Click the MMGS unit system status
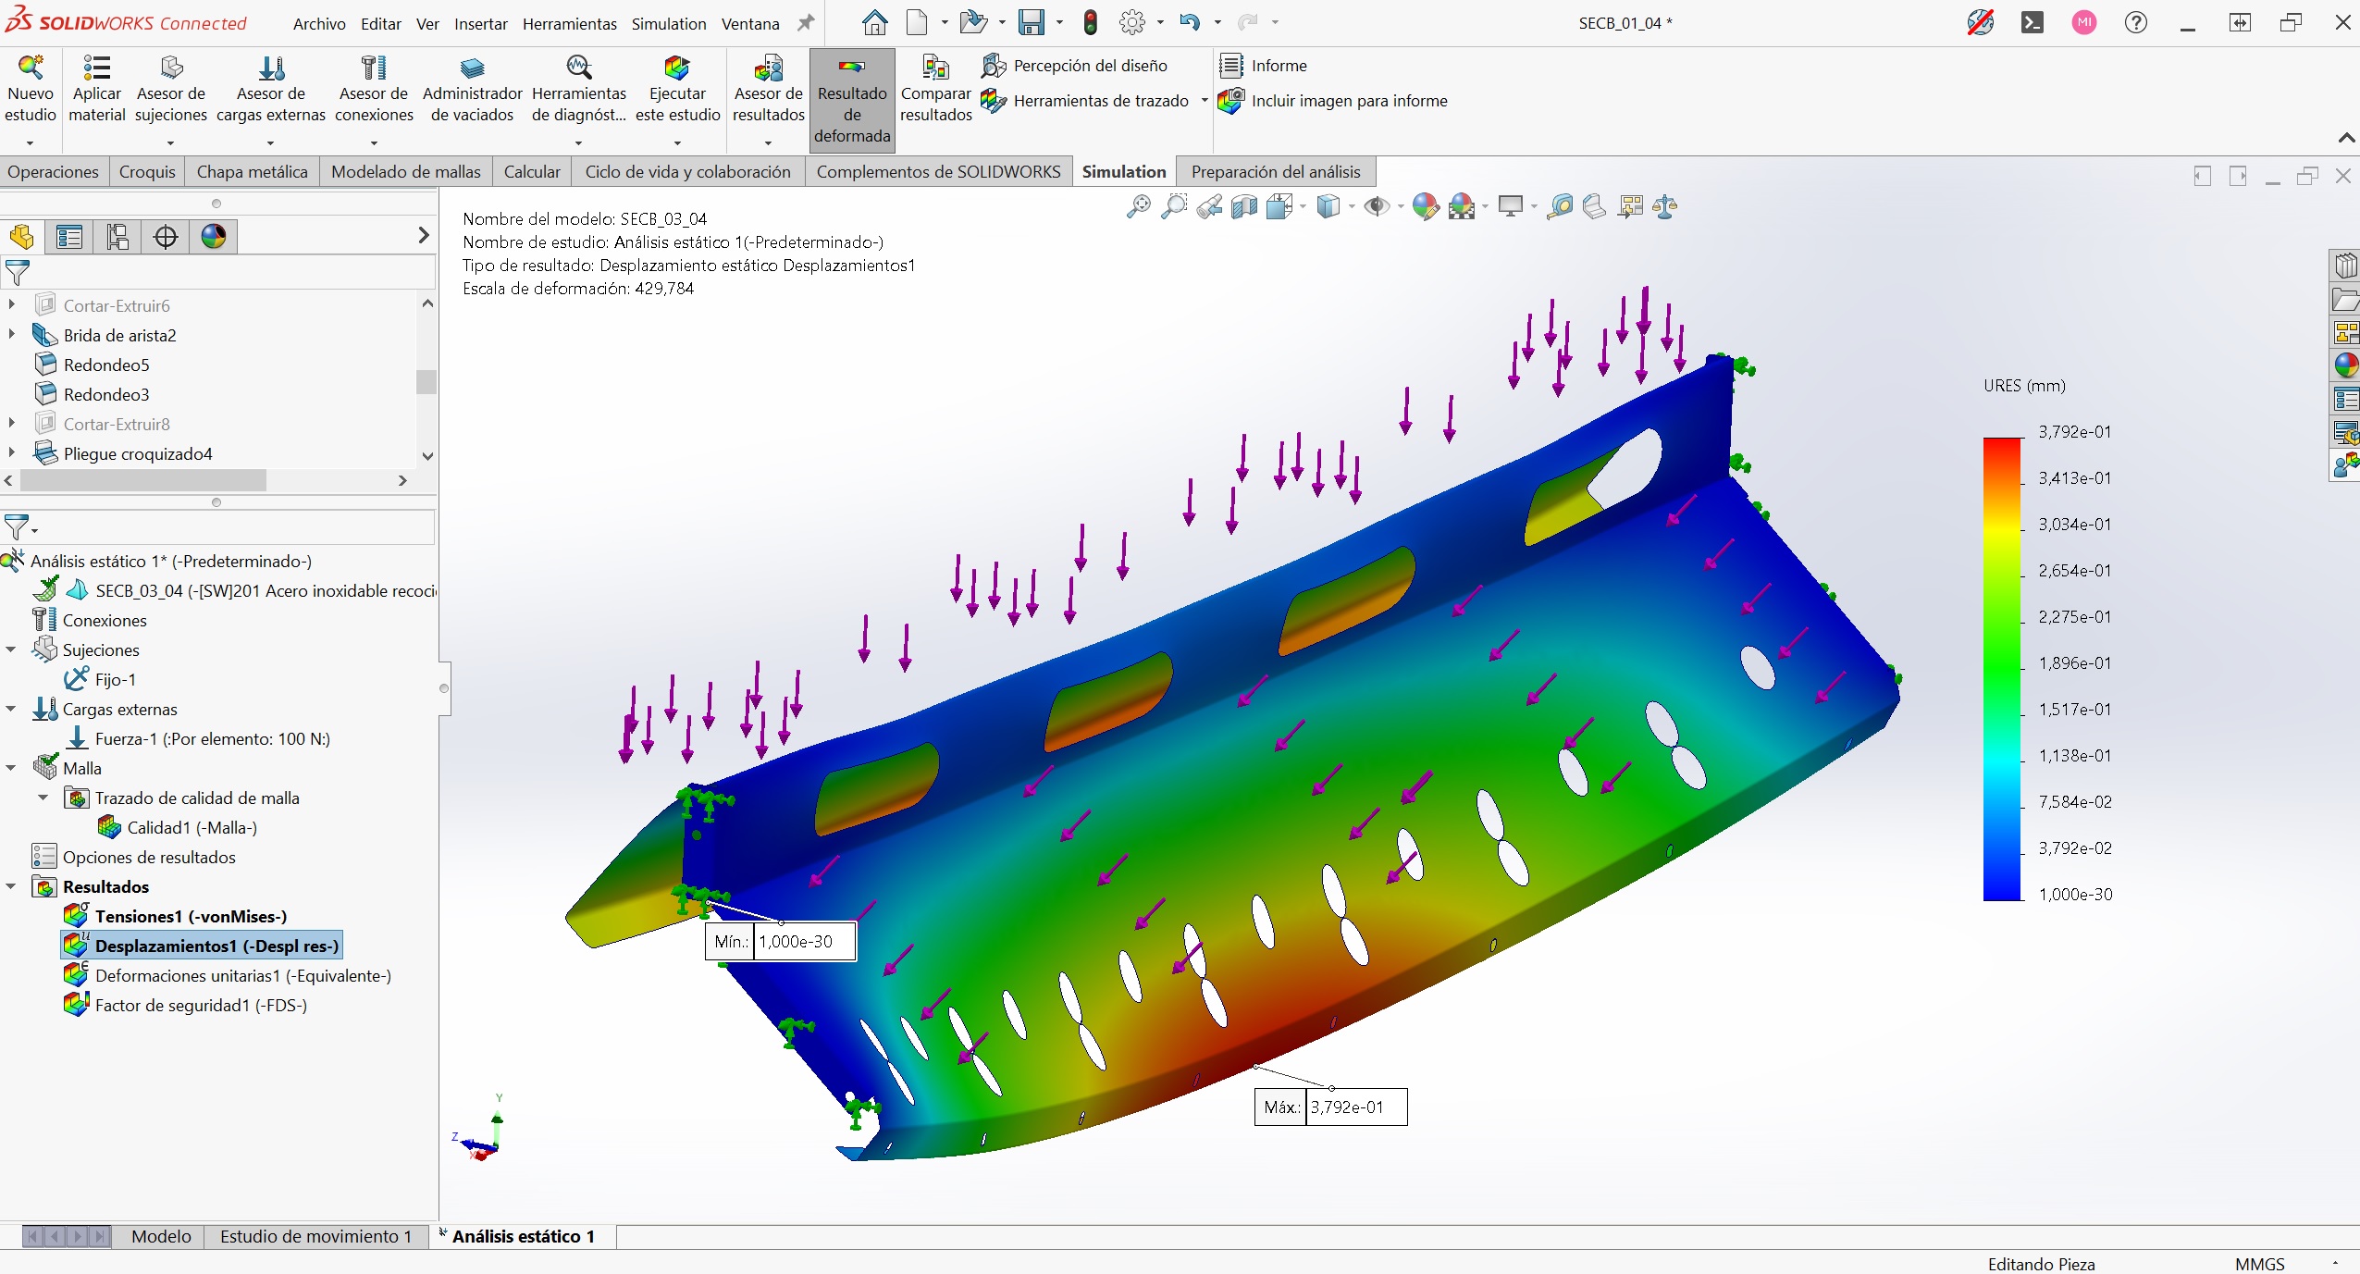 tap(2259, 1263)
